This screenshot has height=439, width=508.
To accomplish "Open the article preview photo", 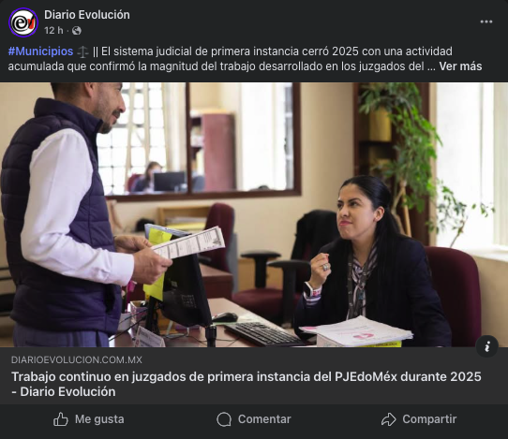I will point(254,214).
